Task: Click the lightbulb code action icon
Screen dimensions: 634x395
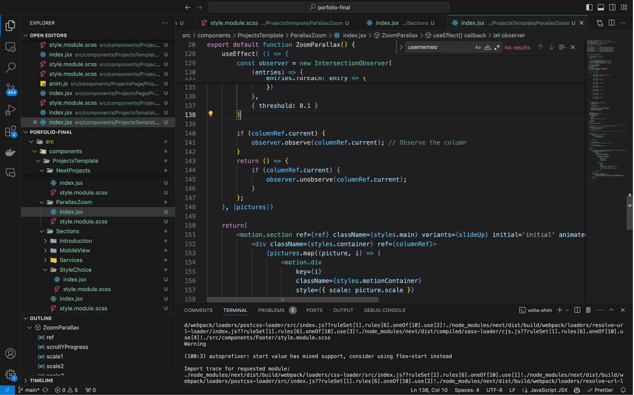Action: coord(211,114)
